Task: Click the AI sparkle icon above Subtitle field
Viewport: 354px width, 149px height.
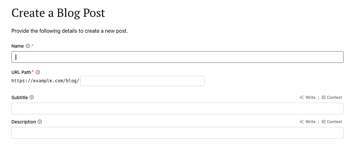Action: (301, 97)
